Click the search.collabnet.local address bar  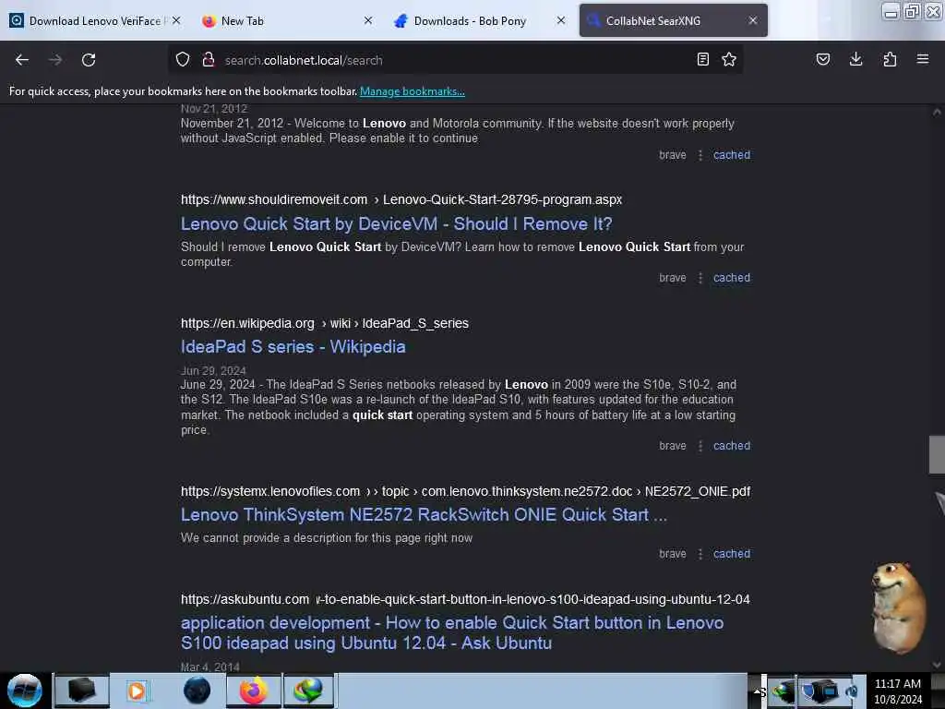point(455,60)
